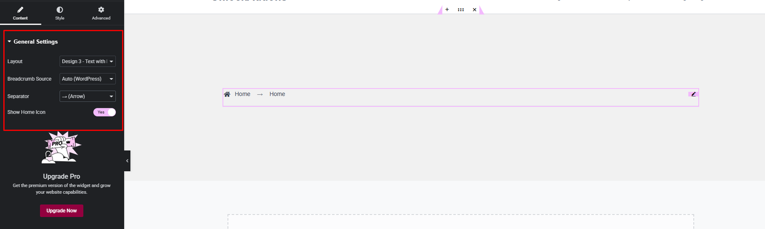Open the Content tab
This screenshot has height=229, width=765.
[20, 13]
